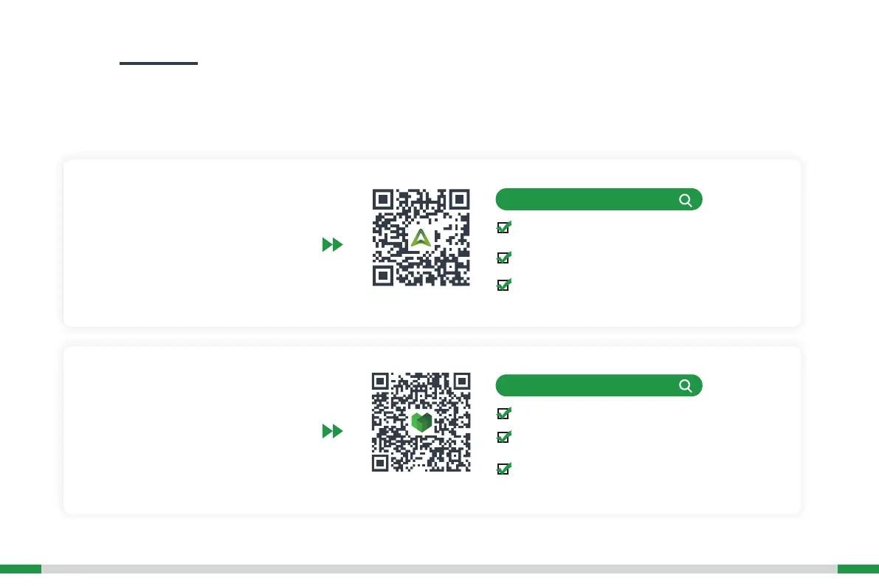Click the green double-arrow icon in the upper card
Screen dimensions: 879x586
333,245
